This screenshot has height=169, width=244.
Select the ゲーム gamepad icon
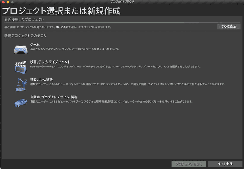click(x=21, y=50)
